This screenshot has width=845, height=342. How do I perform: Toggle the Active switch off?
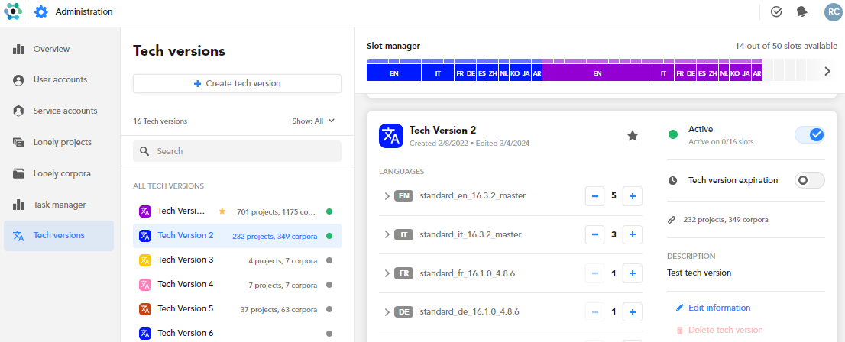pyautogui.click(x=810, y=135)
